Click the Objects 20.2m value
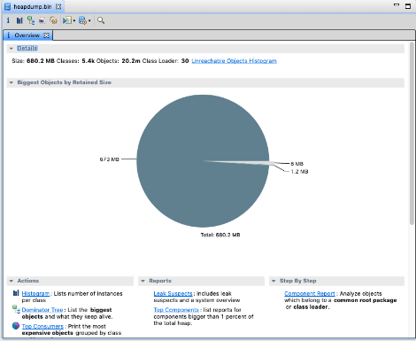The height and width of the screenshot is (341, 416). coord(131,61)
